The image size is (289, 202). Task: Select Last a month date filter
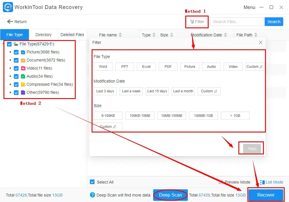click(183, 91)
